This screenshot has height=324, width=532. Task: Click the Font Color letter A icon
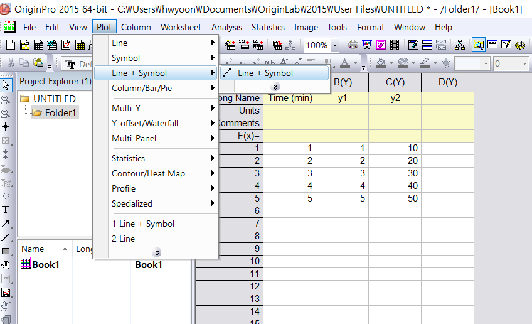pos(344,63)
